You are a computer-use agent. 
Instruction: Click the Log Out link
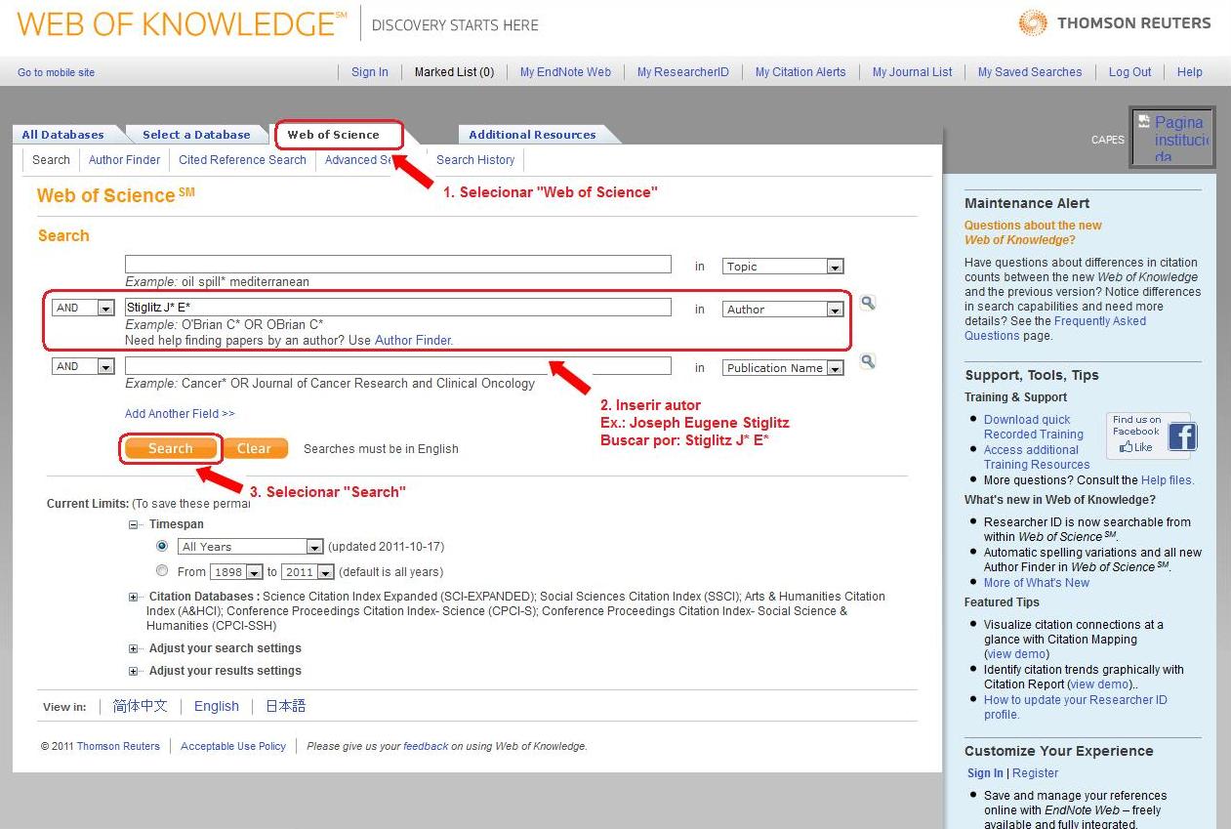coord(1129,72)
